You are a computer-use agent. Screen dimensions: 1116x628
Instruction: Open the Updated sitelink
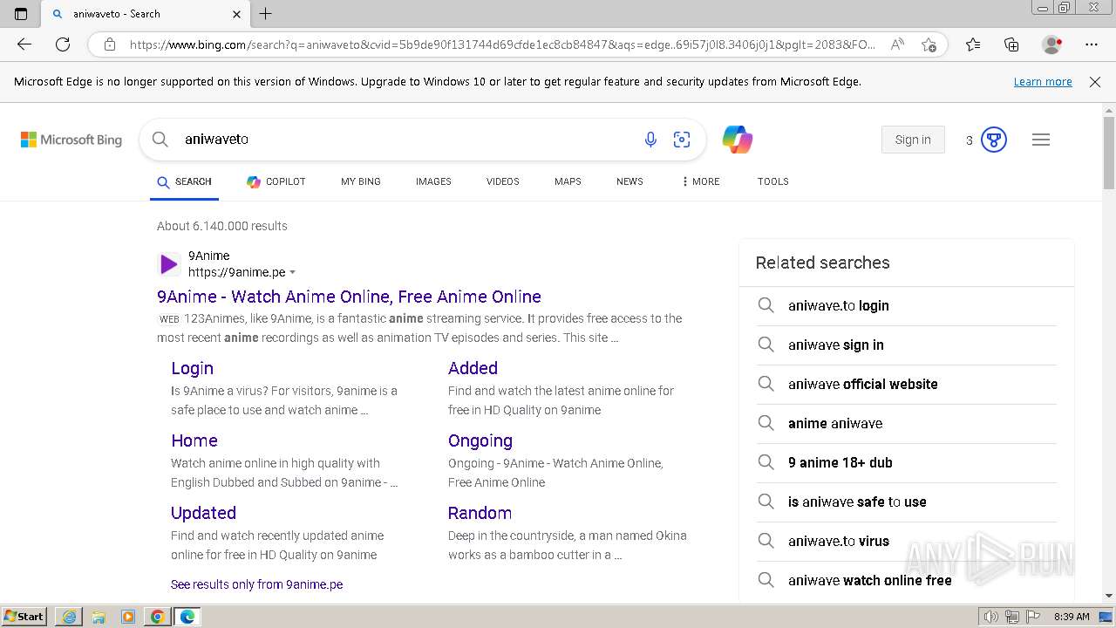203,513
